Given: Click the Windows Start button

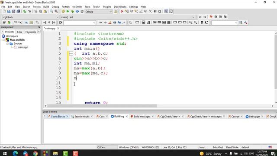Looking at the screenshot, I should point(5,153).
